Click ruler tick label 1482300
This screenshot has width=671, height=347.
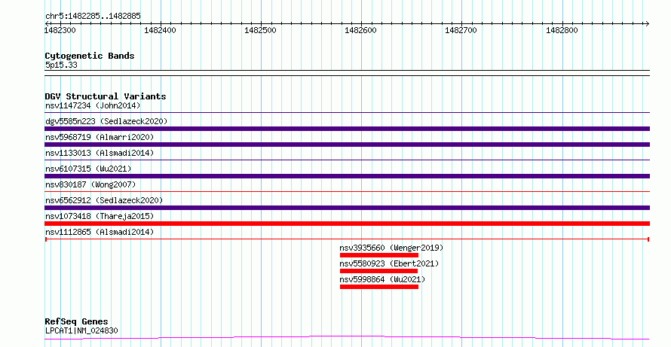click(x=60, y=30)
